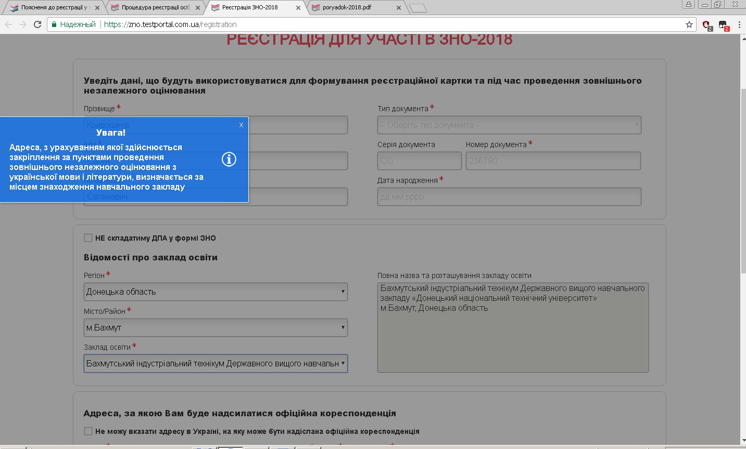Screen dimensions: 746x449
Task: Click the 'Серія документа' input field
Action: pyautogui.click(x=420, y=161)
